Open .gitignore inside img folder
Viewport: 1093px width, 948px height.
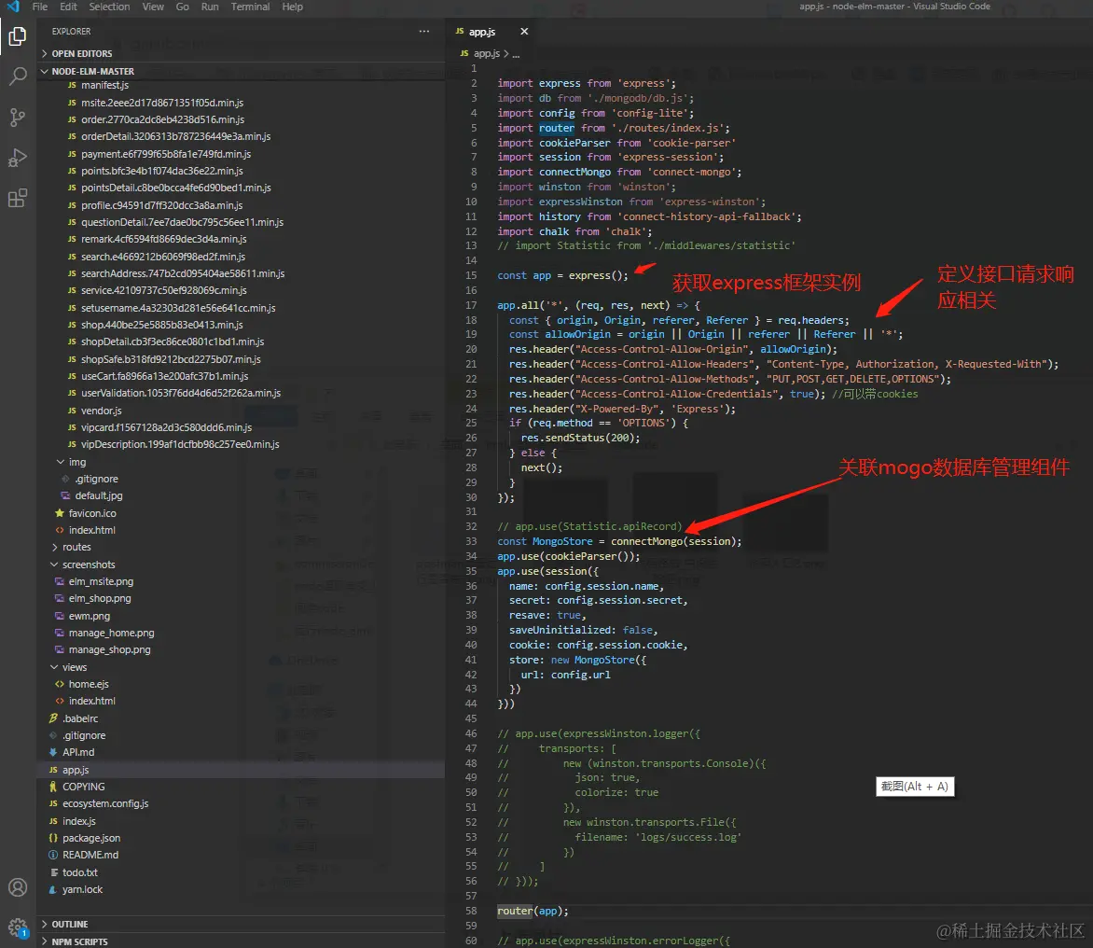point(97,479)
